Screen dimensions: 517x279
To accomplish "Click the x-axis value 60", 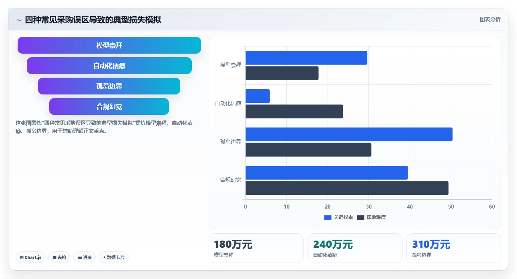I will point(492,207).
